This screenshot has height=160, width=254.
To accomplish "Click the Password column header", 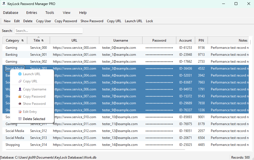I will pos(159,40).
